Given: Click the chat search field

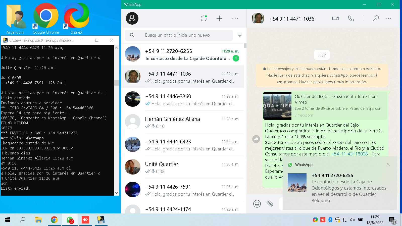Looking at the screenshot, I should (x=179, y=35).
